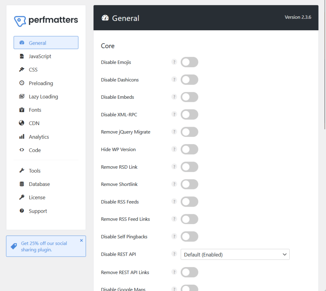Open help tooltip for Disable Self Pingbacks
The image size is (326, 291).
point(174,236)
